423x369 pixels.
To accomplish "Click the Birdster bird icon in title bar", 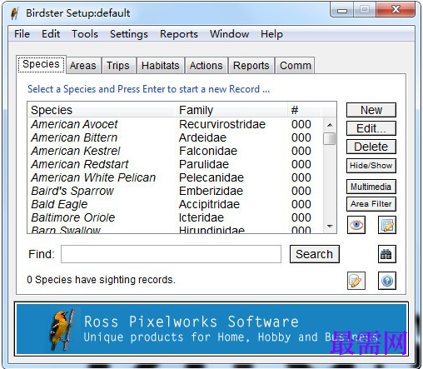I will (x=14, y=13).
